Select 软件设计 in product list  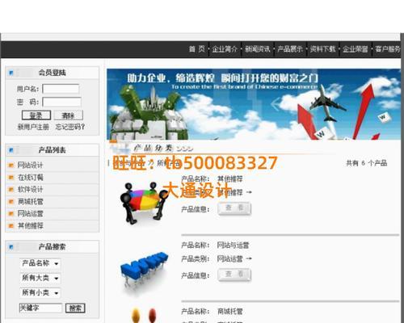pos(30,189)
